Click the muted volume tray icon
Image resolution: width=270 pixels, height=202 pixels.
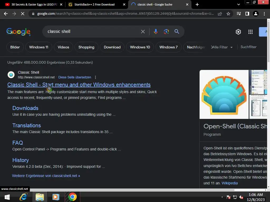pyautogui.click(x=241, y=197)
